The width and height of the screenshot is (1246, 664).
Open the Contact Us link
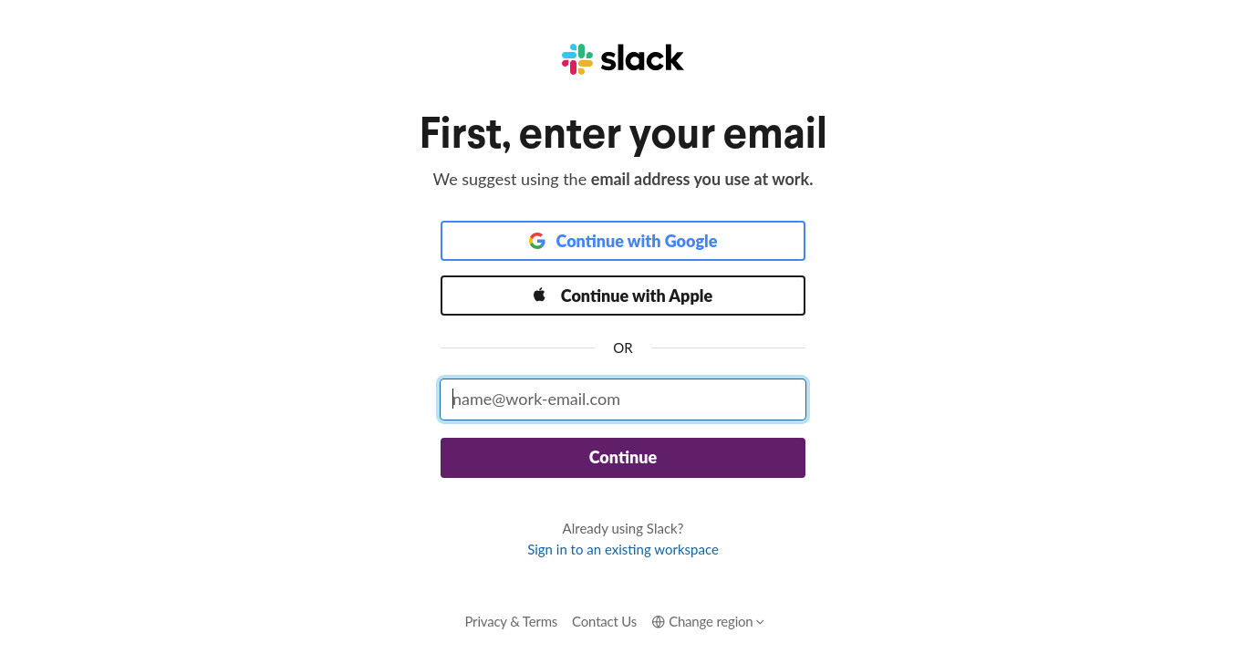(604, 622)
